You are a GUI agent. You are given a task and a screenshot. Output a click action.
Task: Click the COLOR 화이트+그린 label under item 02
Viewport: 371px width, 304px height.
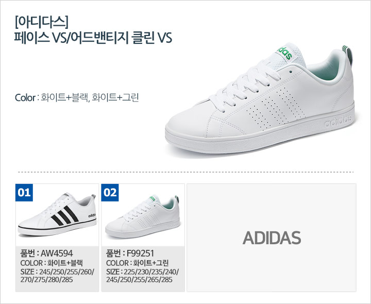137,263
